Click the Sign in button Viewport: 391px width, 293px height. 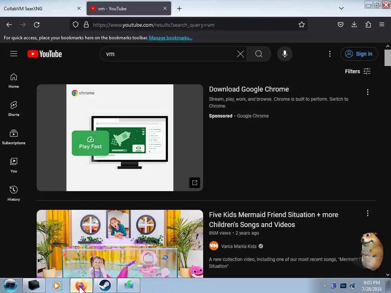tap(359, 54)
